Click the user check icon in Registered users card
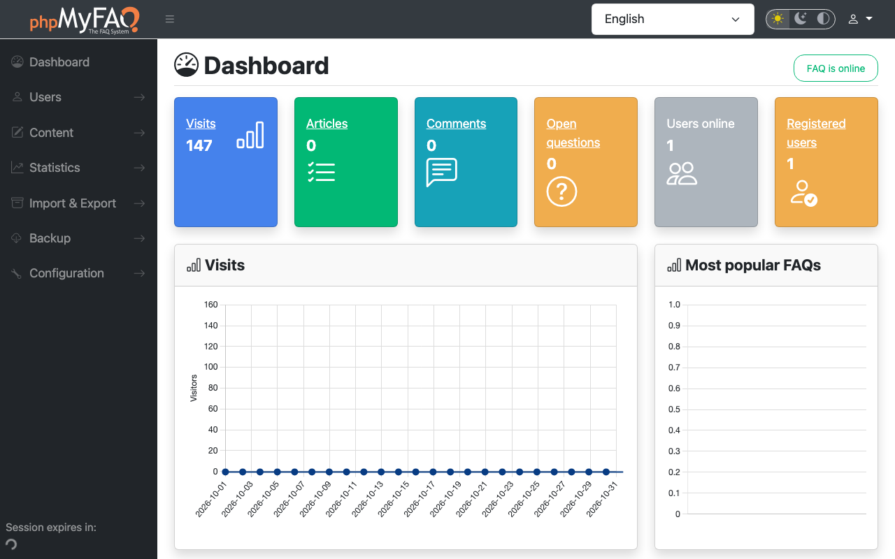The height and width of the screenshot is (559, 895). click(x=803, y=193)
